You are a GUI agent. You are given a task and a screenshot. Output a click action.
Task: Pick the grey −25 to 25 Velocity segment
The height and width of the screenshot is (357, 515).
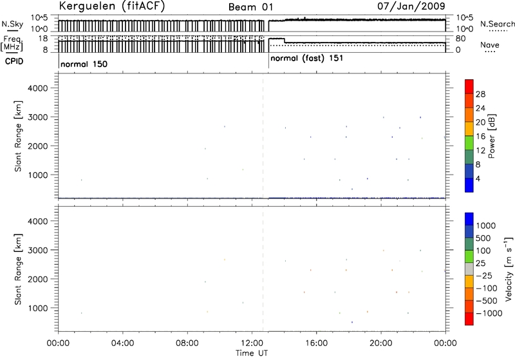coord(469,269)
